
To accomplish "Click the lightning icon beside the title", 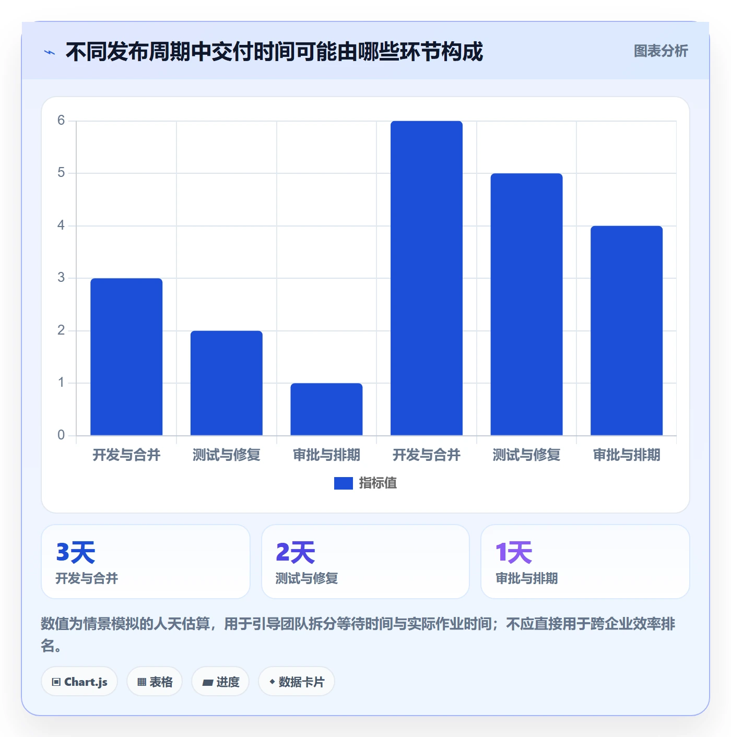I will point(50,52).
